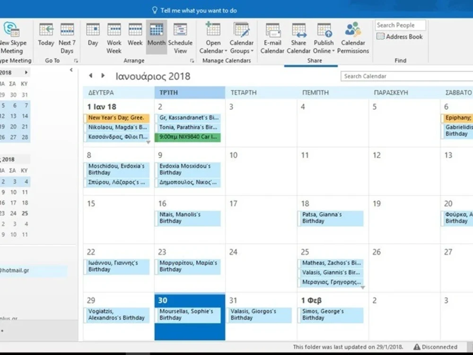Screen dimensions: 473x355
Task: Show the Next 7 Days view
Action: [67, 38]
